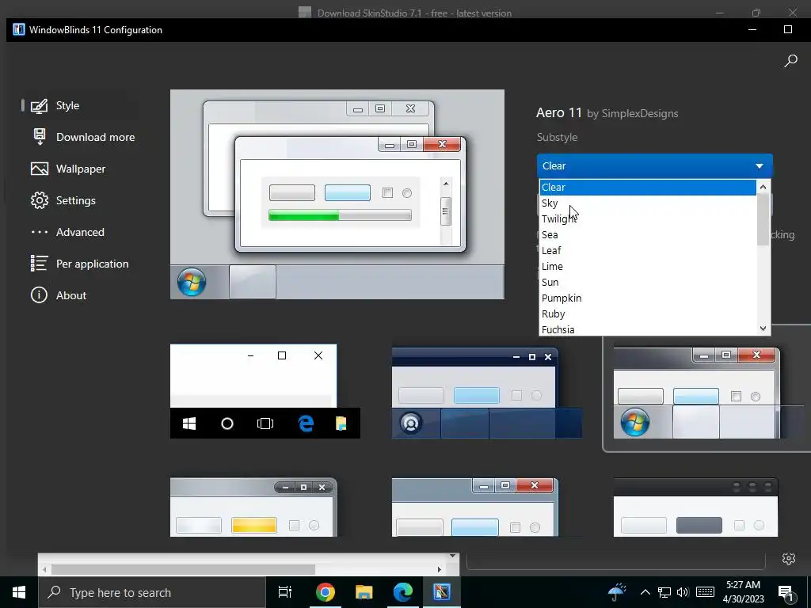
Task: Pick the Leaf substyle
Action: tap(648, 251)
